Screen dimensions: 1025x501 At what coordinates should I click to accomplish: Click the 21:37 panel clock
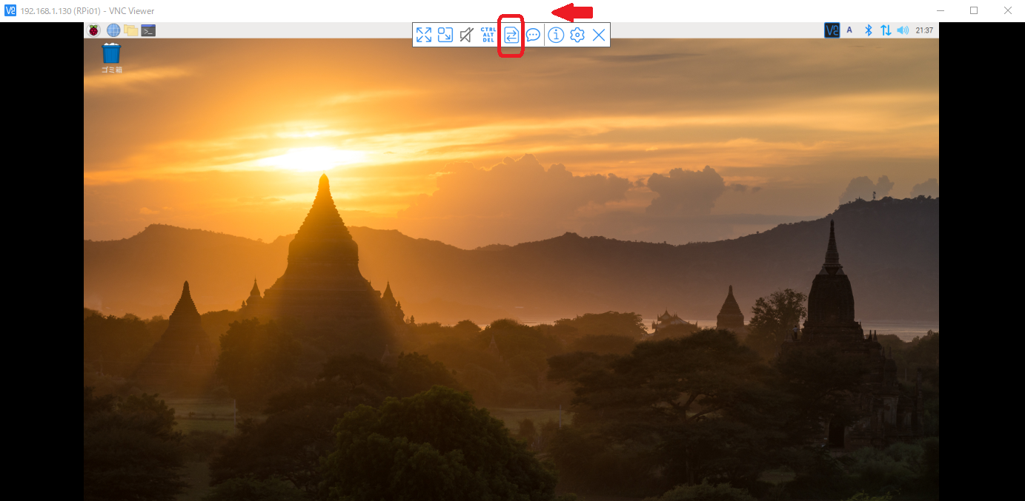924,30
